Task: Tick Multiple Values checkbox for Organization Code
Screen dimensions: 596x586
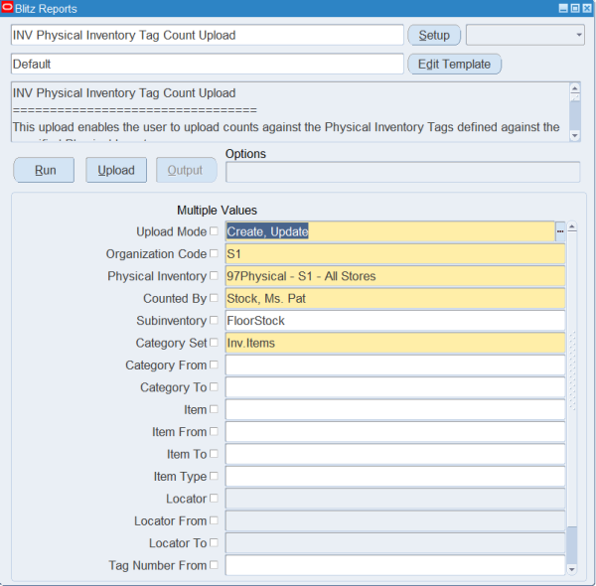Action: click(214, 253)
